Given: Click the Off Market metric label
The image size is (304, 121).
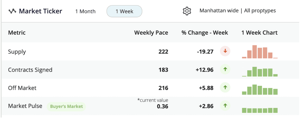Looking at the screenshot, I should coord(22,88).
